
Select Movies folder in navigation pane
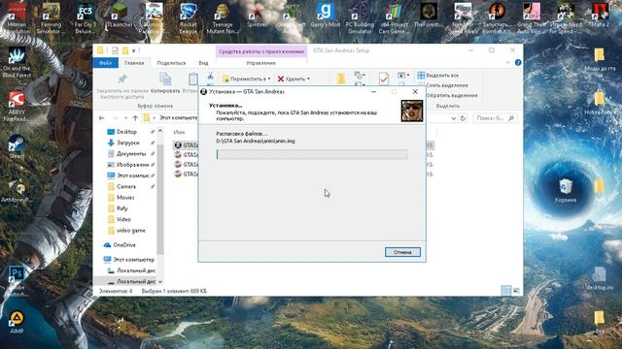(x=125, y=198)
